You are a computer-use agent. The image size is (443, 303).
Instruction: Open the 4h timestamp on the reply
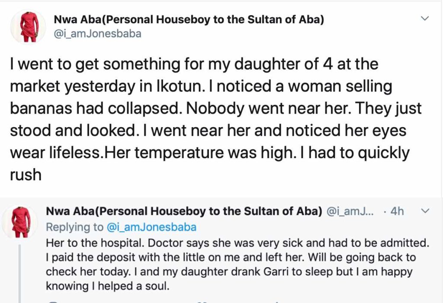(x=397, y=211)
